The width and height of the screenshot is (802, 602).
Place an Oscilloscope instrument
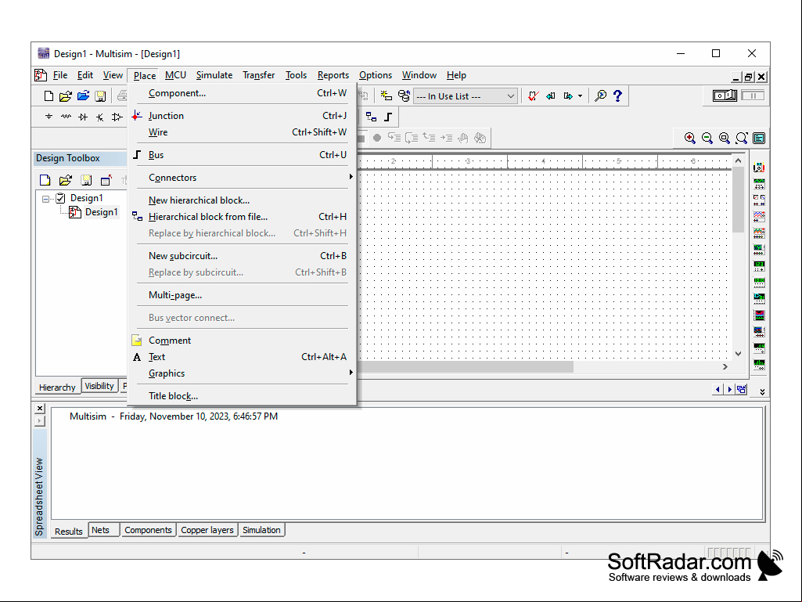[x=759, y=216]
